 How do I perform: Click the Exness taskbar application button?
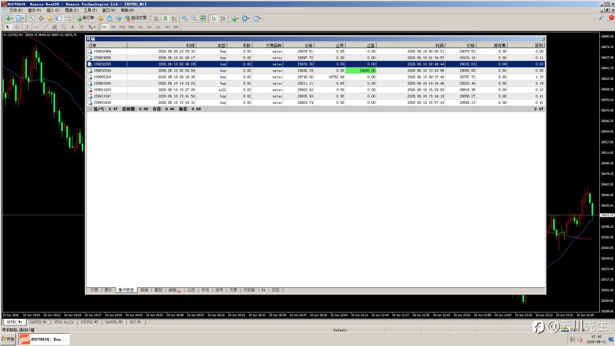(x=44, y=339)
